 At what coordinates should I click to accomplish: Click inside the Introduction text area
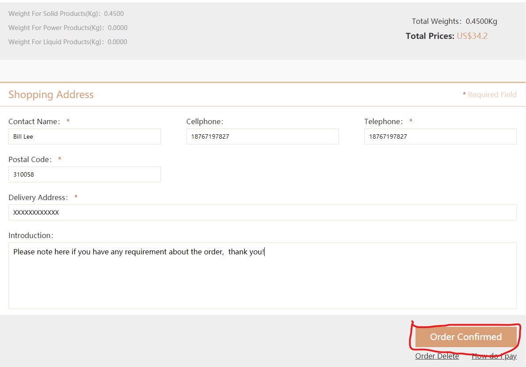point(262,276)
